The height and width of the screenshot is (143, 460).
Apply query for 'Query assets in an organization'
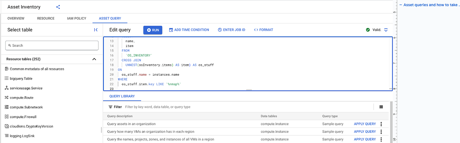pyautogui.click(x=365, y=124)
